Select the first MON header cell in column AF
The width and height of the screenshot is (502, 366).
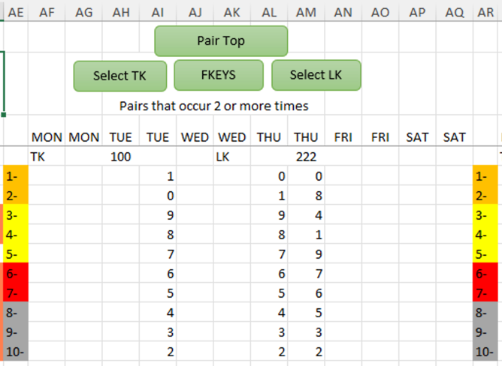pos(47,137)
